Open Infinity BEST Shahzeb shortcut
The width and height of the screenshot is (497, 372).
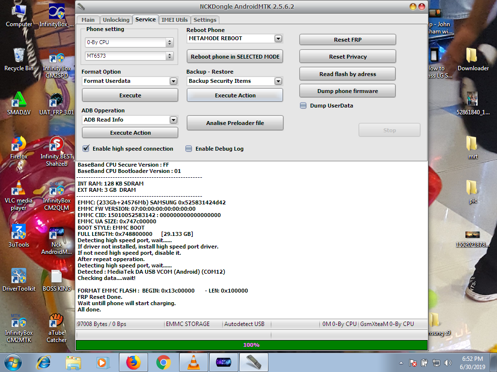coord(56,151)
